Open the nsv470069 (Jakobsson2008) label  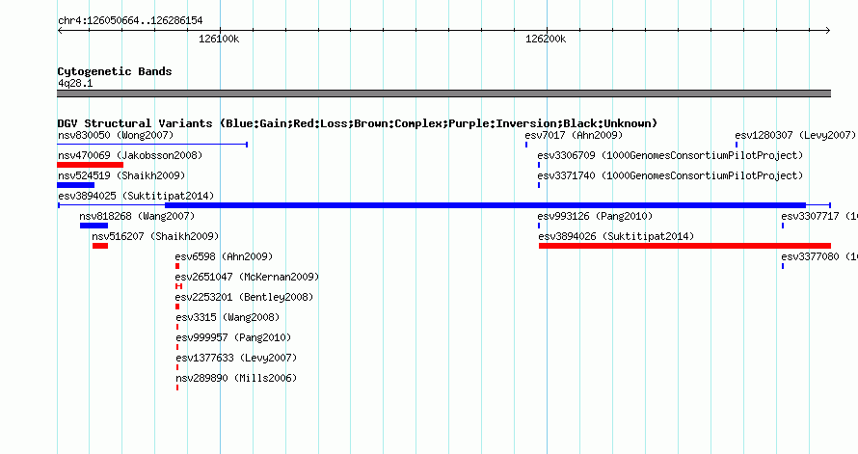(x=130, y=155)
